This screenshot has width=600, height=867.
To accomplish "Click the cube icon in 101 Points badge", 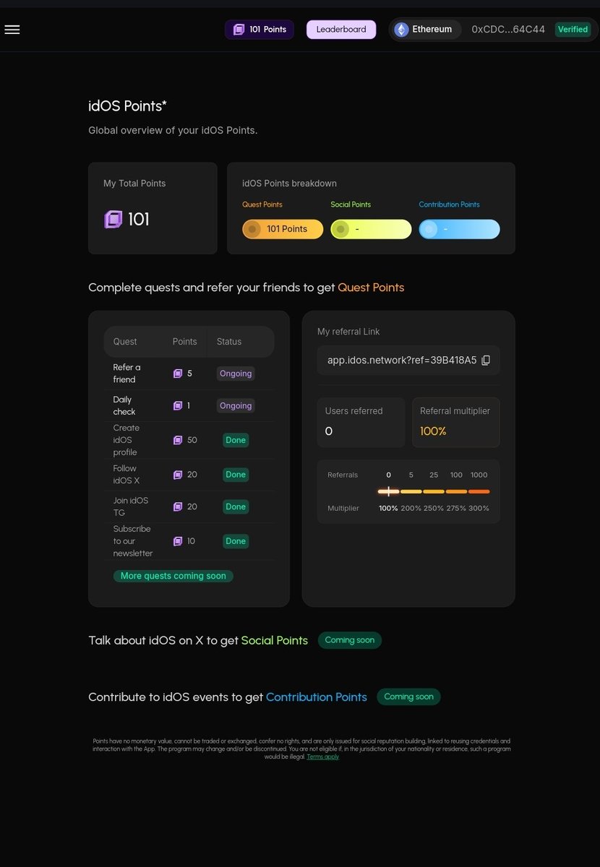I will 239,30.
